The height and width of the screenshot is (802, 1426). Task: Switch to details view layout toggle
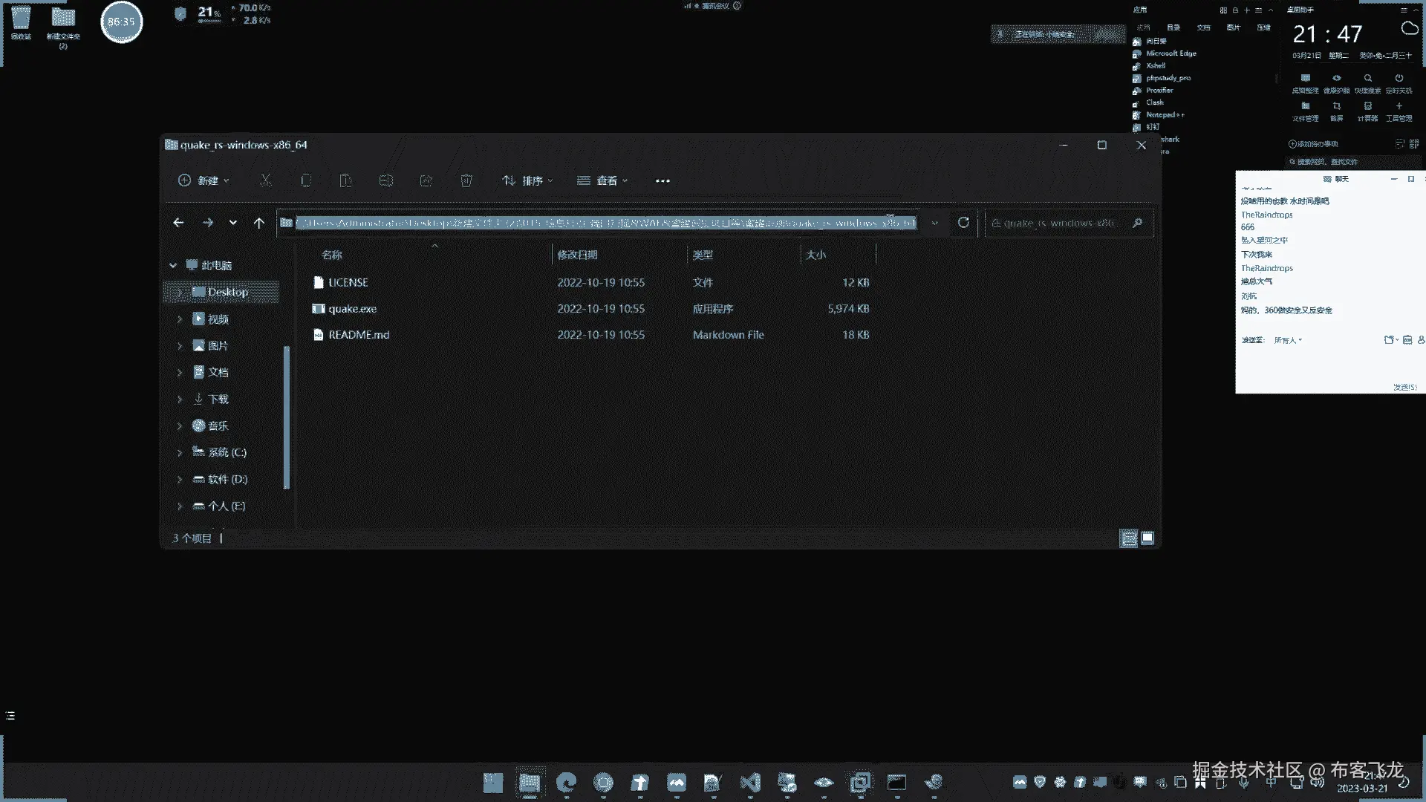pos(1128,538)
